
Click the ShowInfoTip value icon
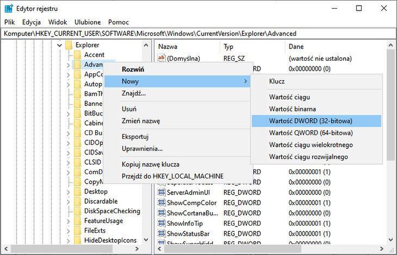pyautogui.click(x=161, y=223)
